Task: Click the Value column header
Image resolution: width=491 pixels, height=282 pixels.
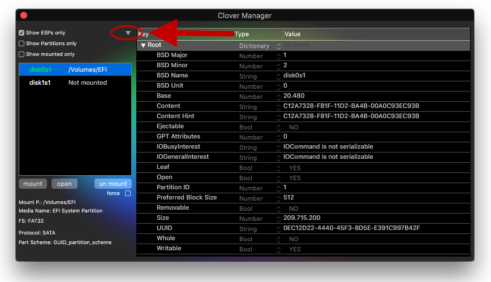Action: click(377, 34)
